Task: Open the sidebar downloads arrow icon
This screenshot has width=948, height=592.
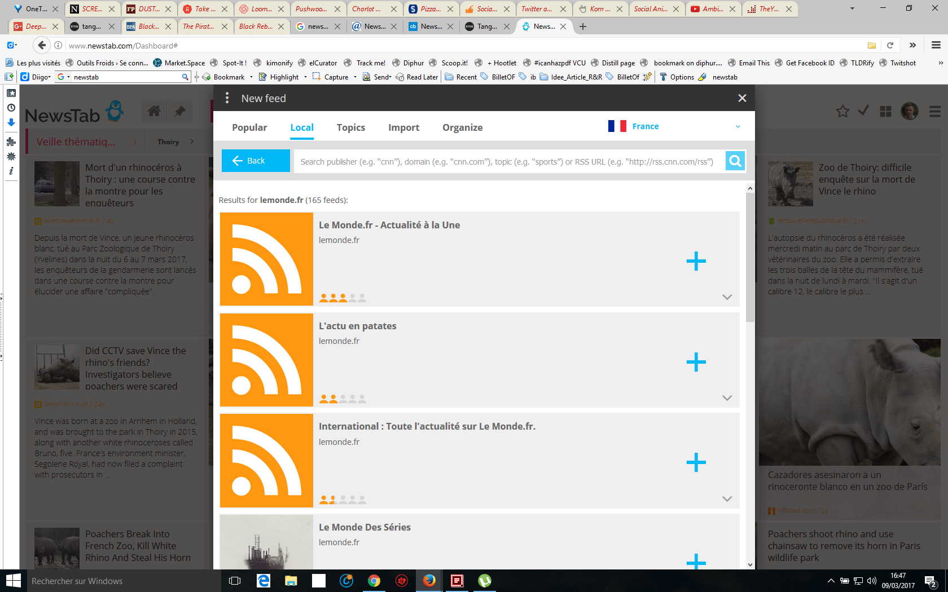Action: tap(11, 122)
